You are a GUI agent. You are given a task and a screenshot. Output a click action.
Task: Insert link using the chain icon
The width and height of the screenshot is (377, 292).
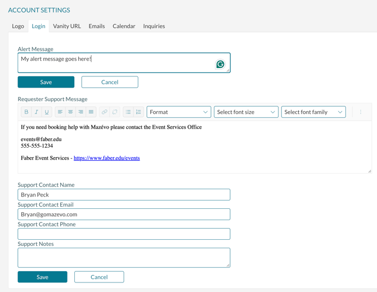tap(104, 112)
